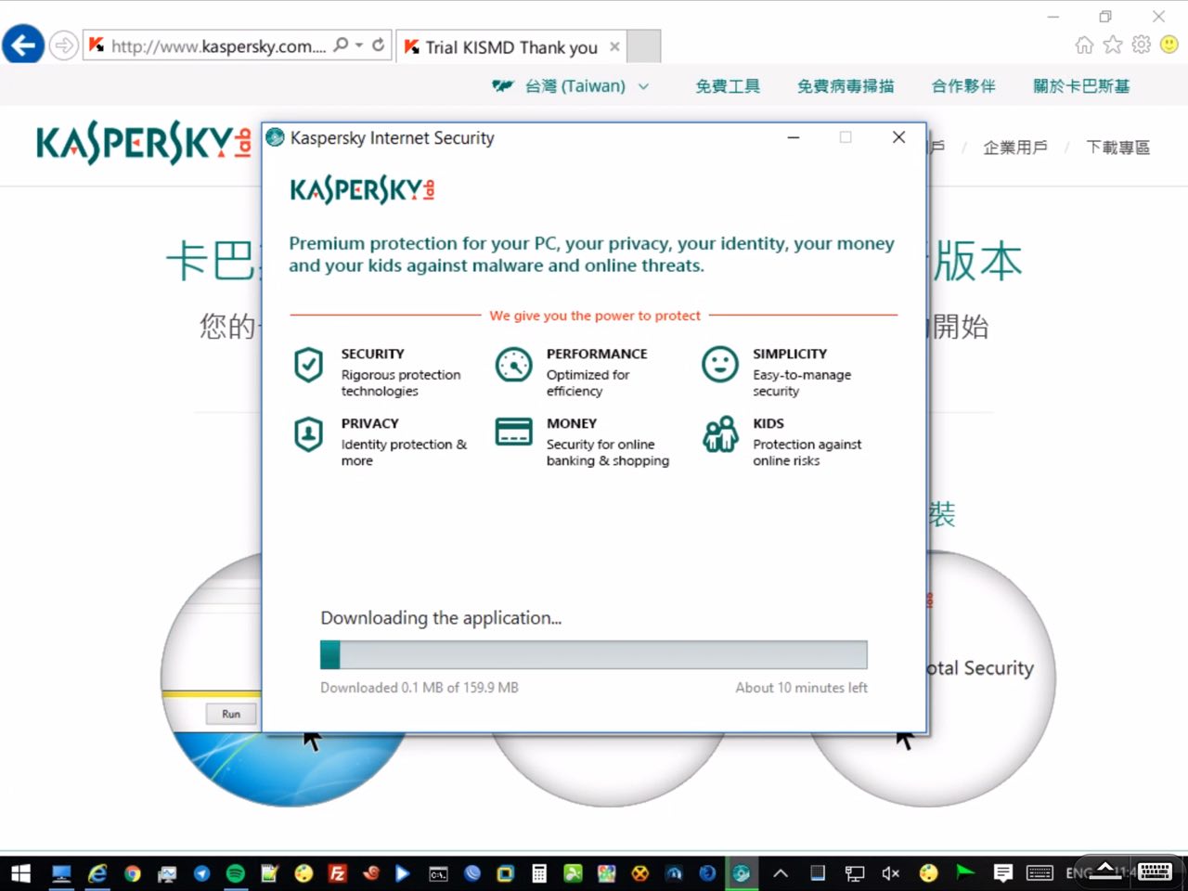Click the Kaspersky Lab website logo
The height and width of the screenshot is (891, 1188).
[144, 144]
